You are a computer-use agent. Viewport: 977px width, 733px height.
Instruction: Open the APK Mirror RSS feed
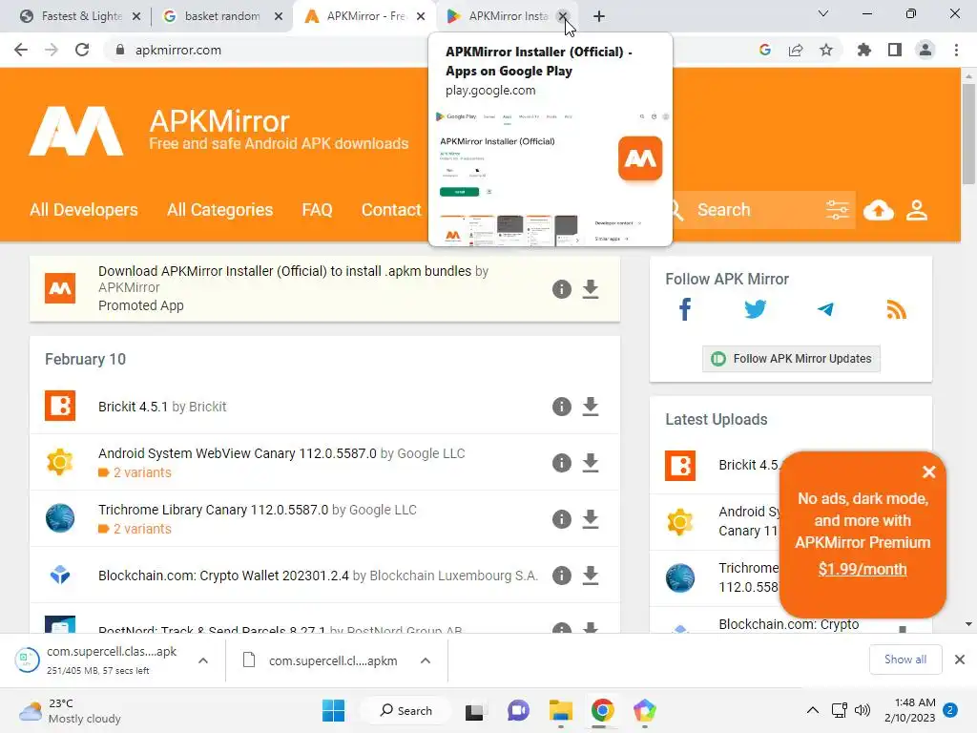(x=896, y=309)
